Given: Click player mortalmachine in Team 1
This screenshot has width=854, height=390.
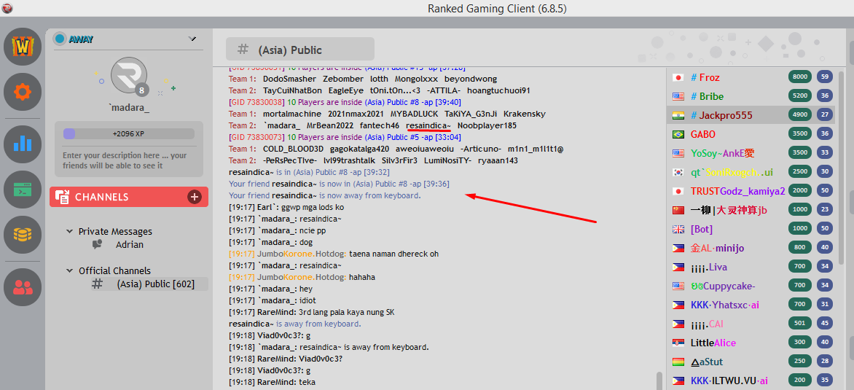Looking at the screenshot, I should [x=292, y=114].
